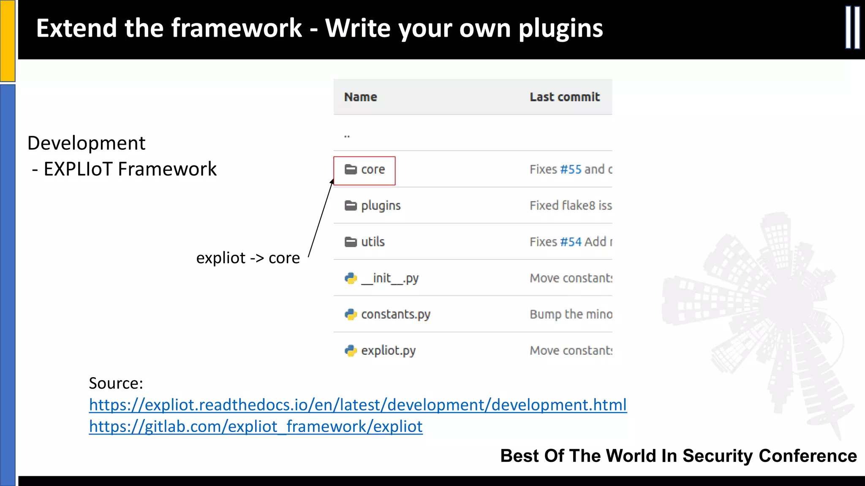This screenshot has height=486, width=865.
Task: Click 'Fixes' text in core commit message
Action: pyautogui.click(x=544, y=169)
